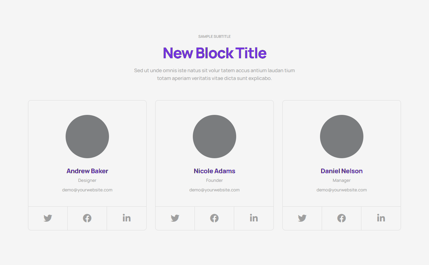Click Daniel Nelson's email address
Viewport: 429px width, 265px height.
click(342, 190)
